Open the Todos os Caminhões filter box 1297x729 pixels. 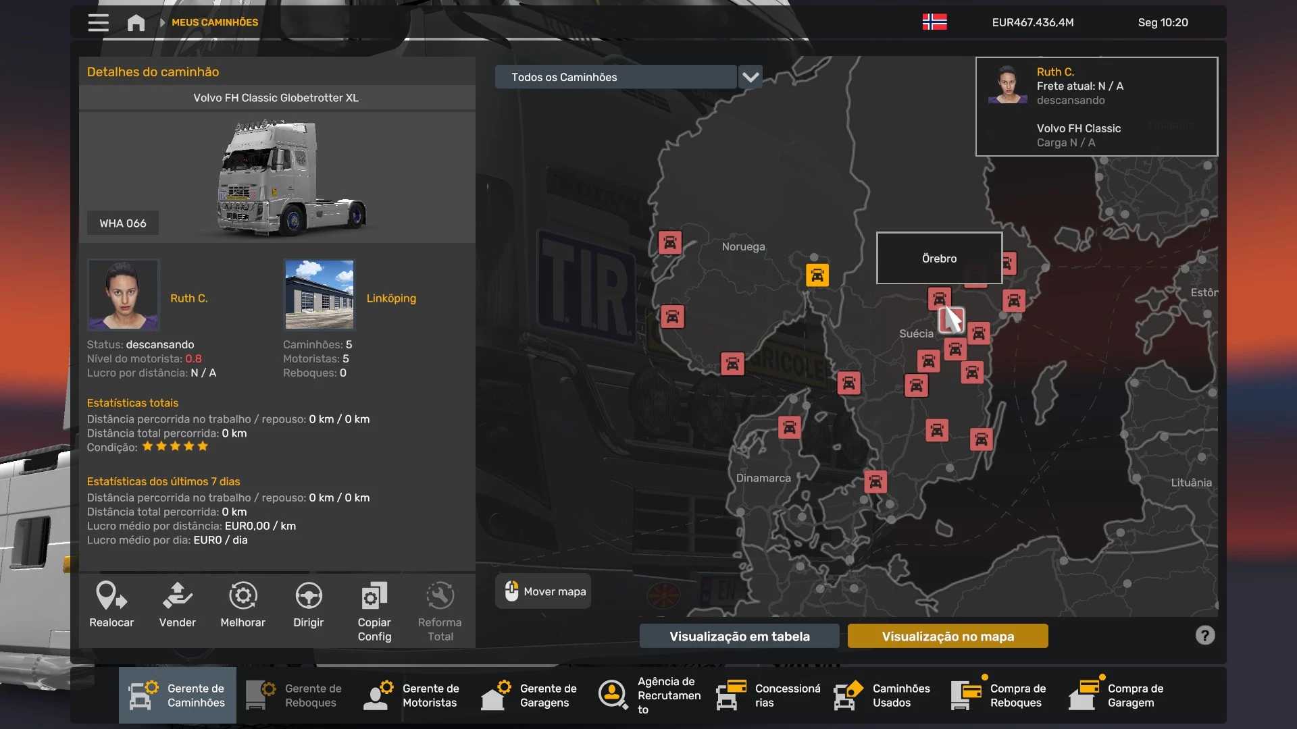pyautogui.click(x=615, y=77)
